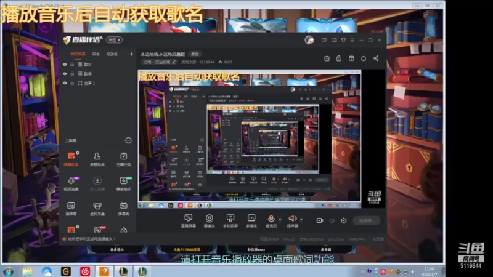Open the 弹幕助手 tool
This screenshot has width=493, height=277.
point(71,159)
